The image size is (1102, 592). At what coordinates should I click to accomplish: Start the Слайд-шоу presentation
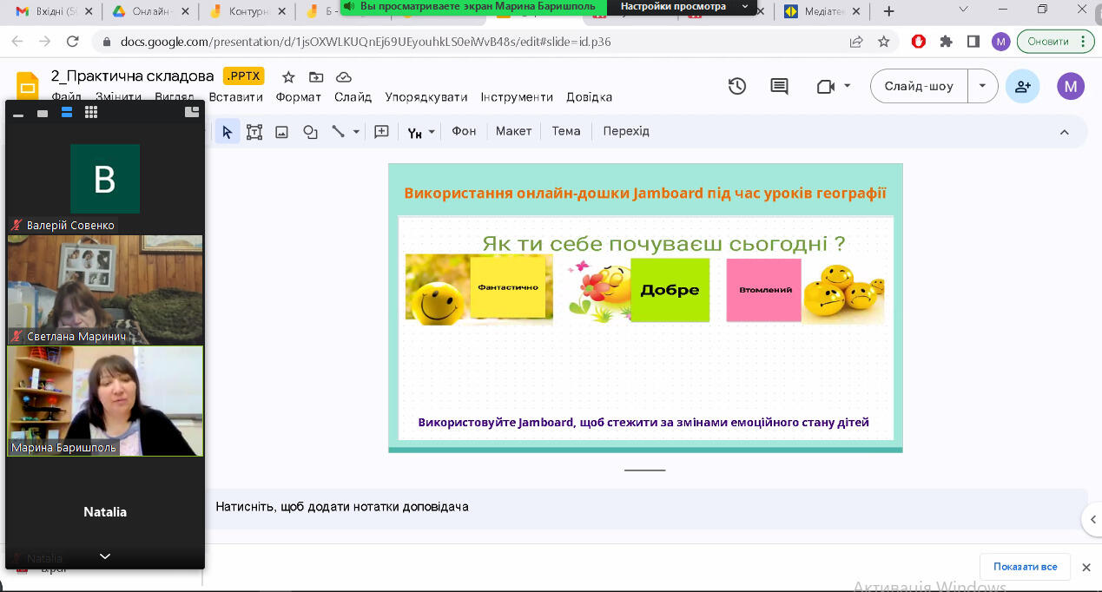[919, 86]
